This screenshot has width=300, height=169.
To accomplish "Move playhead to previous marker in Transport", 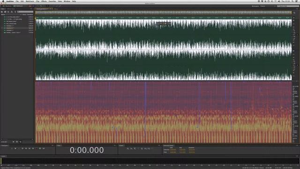I will (22, 148).
